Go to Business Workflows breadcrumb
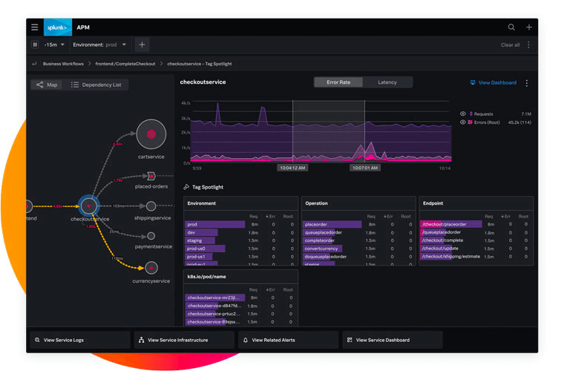Image resolution: width=564 pixels, height=371 pixels. (63, 64)
